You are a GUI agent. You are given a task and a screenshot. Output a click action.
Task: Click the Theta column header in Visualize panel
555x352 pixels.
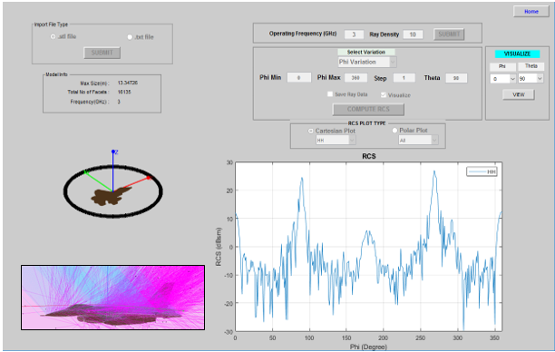pos(531,66)
